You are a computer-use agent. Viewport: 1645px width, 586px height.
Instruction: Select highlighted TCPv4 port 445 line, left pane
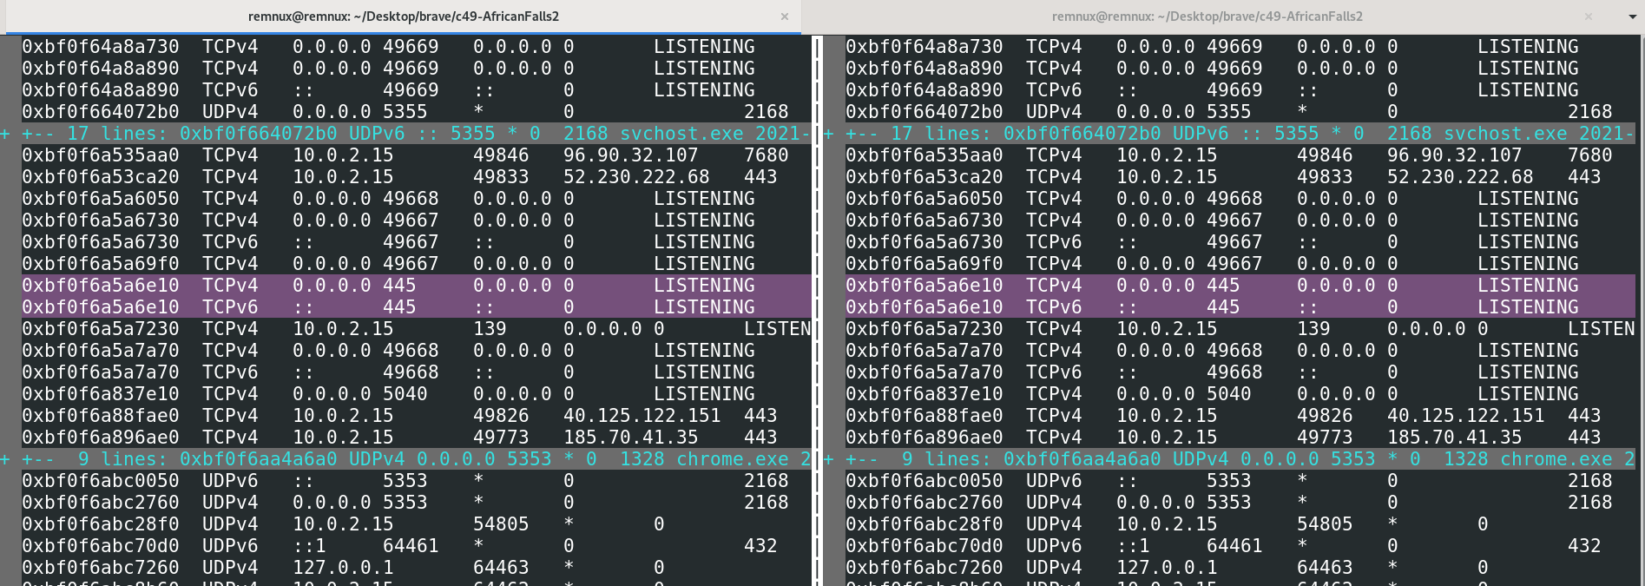[x=417, y=286]
